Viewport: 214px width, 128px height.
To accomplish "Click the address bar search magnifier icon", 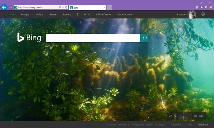I will tap(60, 7).
